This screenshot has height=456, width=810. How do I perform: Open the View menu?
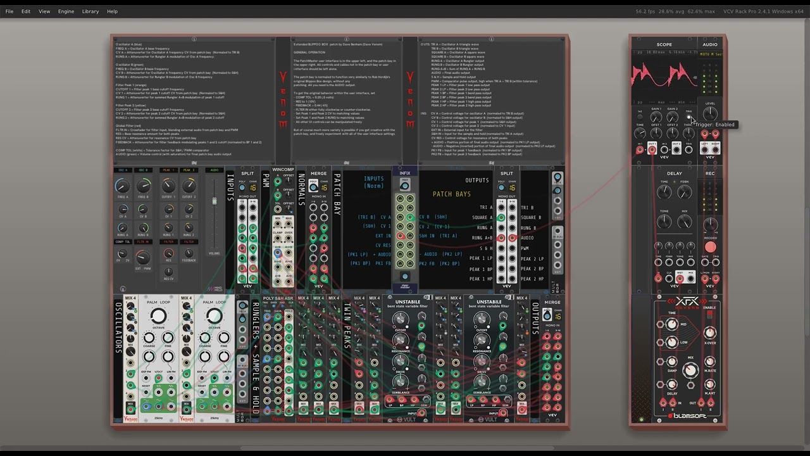coord(44,11)
